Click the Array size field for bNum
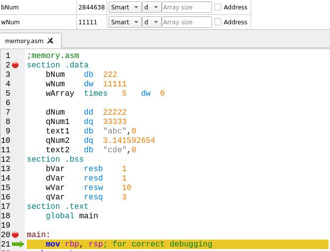The width and height of the screenshot is (330, 251). (x=187, y=7)
